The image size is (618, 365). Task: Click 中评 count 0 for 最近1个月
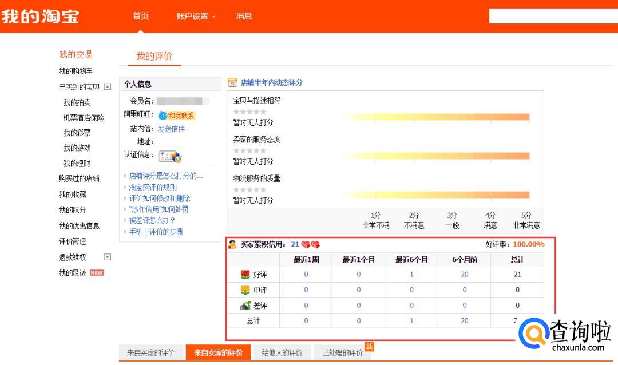359,289
